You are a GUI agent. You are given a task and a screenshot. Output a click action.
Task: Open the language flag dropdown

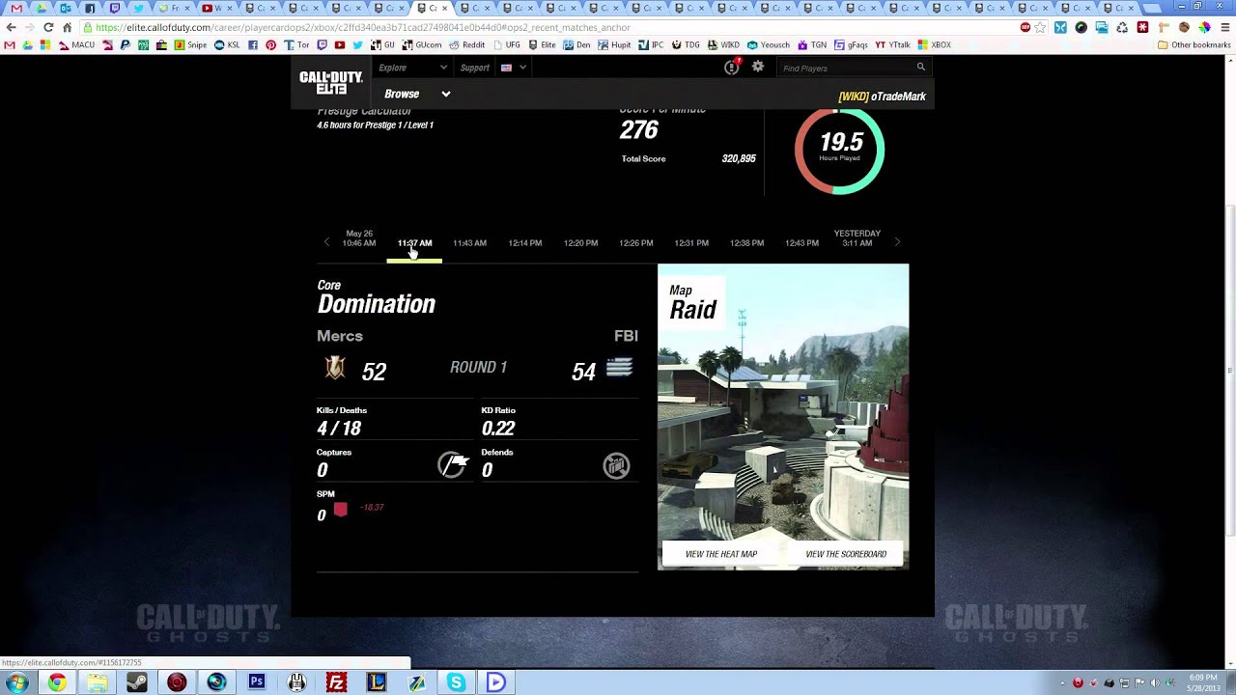click(x=513, y=68)
